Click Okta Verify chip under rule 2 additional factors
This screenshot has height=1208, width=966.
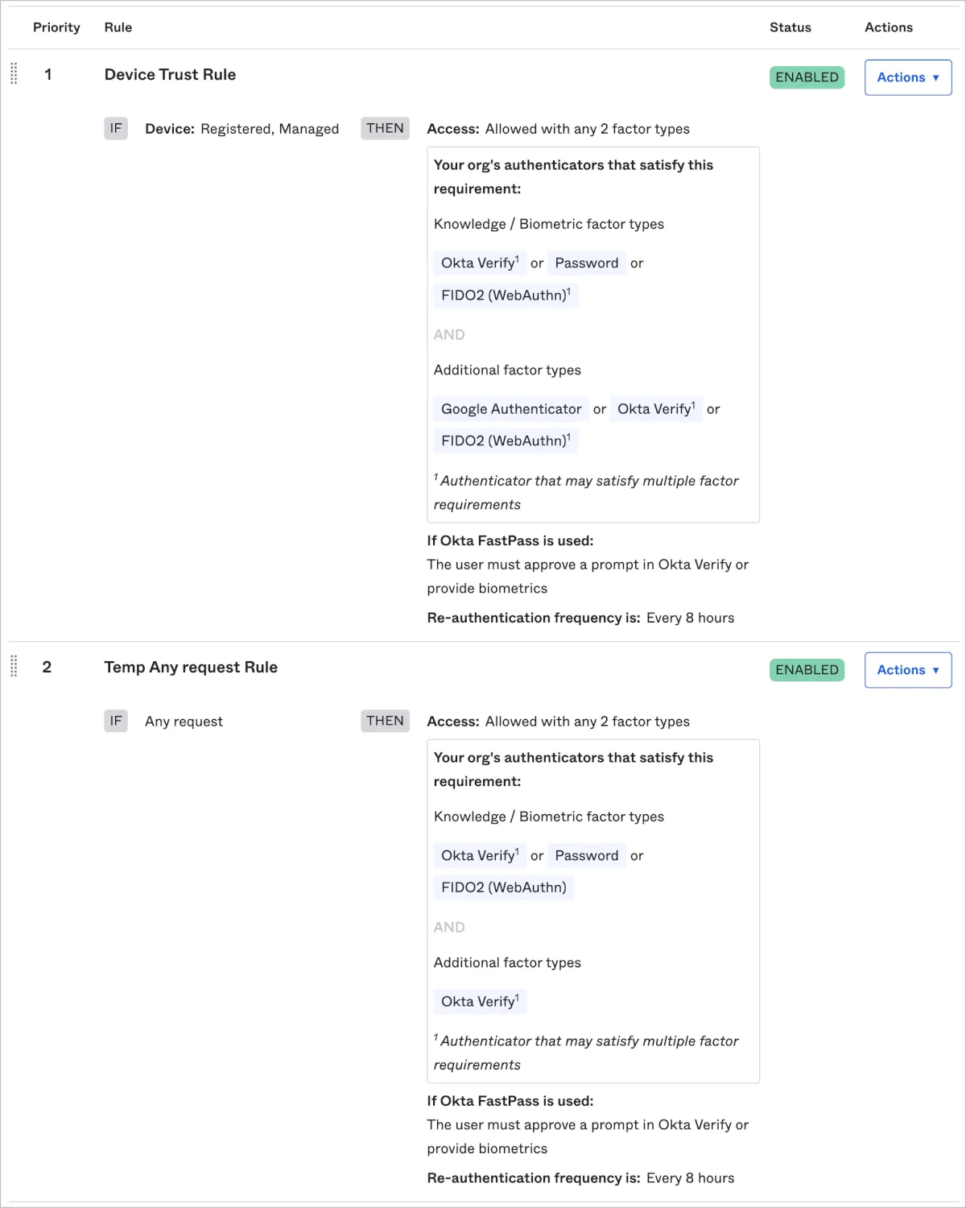[x=479, y=1002]
